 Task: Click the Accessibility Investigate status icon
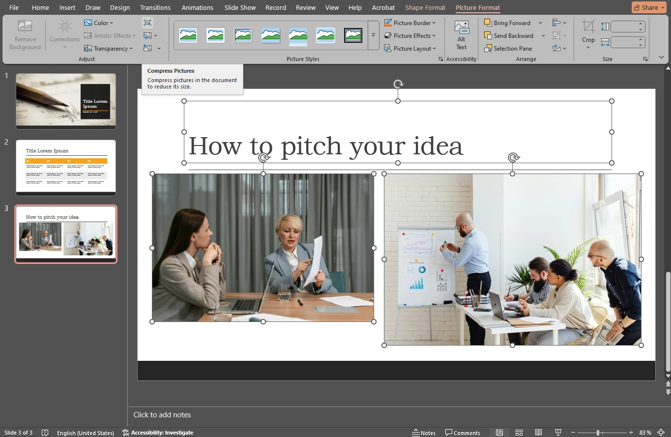[x=126, y=433]
